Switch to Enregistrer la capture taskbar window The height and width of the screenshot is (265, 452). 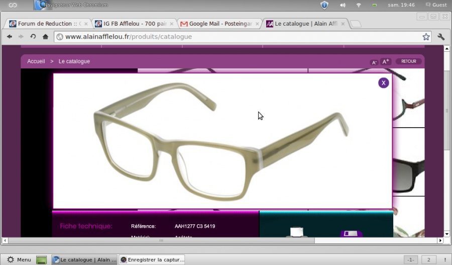(152, 259)
